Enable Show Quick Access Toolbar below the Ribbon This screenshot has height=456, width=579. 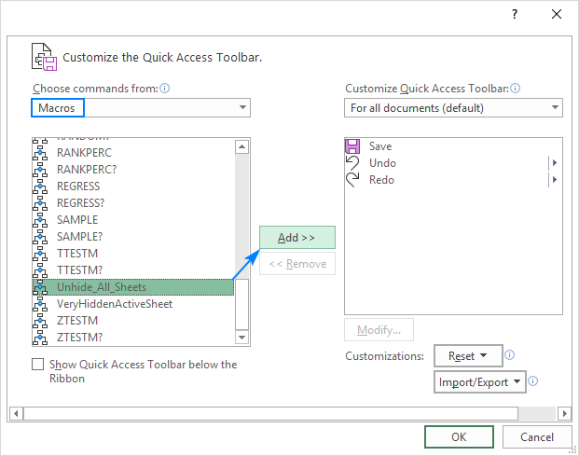pyautogui.click(x=37, y=365)
